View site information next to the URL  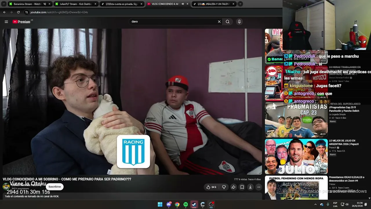(x=27, y=12)
